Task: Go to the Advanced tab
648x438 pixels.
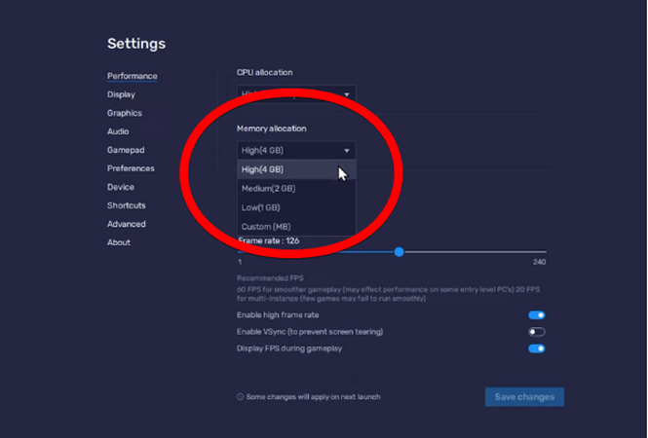Action: pos(126,224)
